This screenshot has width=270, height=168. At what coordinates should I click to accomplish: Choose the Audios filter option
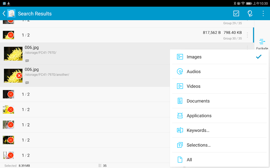[193, 72]
